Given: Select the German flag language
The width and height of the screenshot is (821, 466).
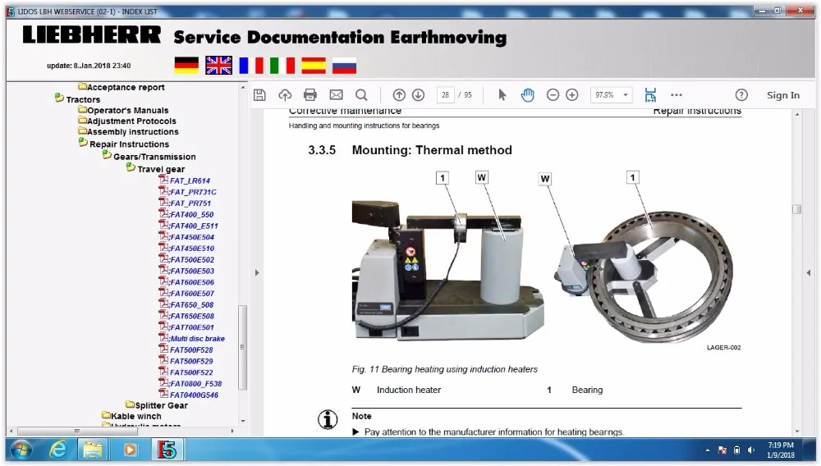Looking at the screenshot, I should [186, 66].
